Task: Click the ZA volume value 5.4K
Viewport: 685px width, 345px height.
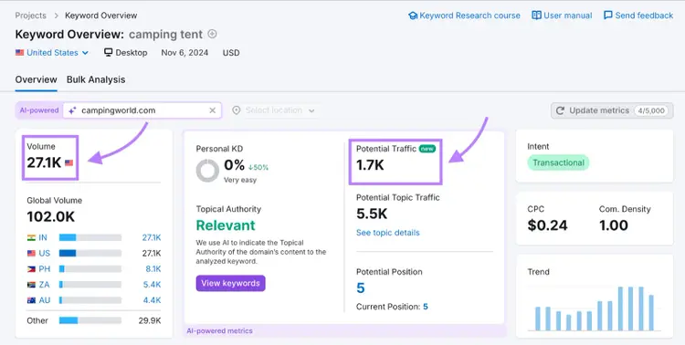Action: pos(153,285)
